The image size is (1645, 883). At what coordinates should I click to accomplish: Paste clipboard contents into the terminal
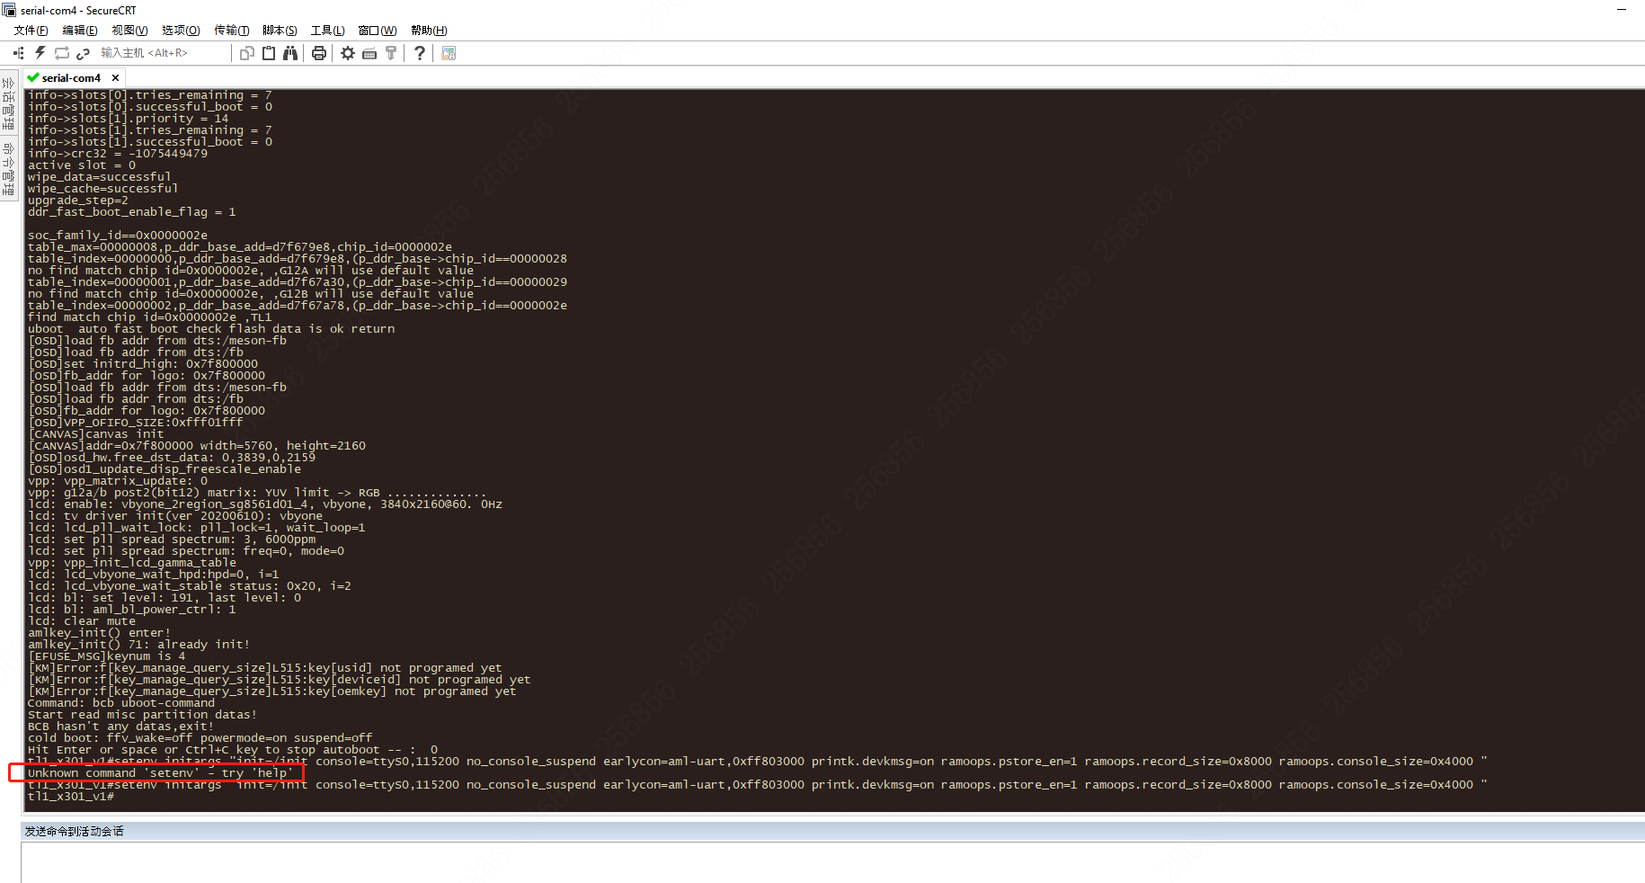269,52
